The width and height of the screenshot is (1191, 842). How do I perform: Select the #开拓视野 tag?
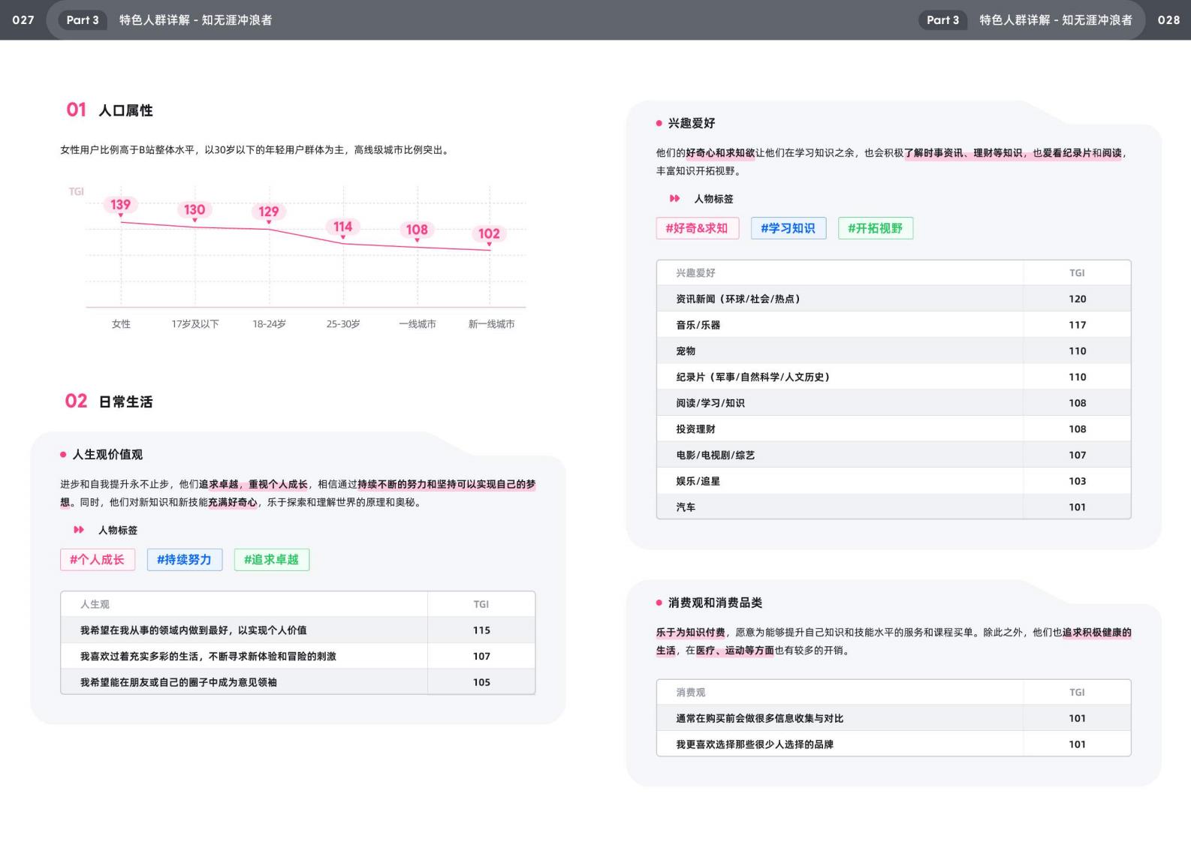coord(876,228)
